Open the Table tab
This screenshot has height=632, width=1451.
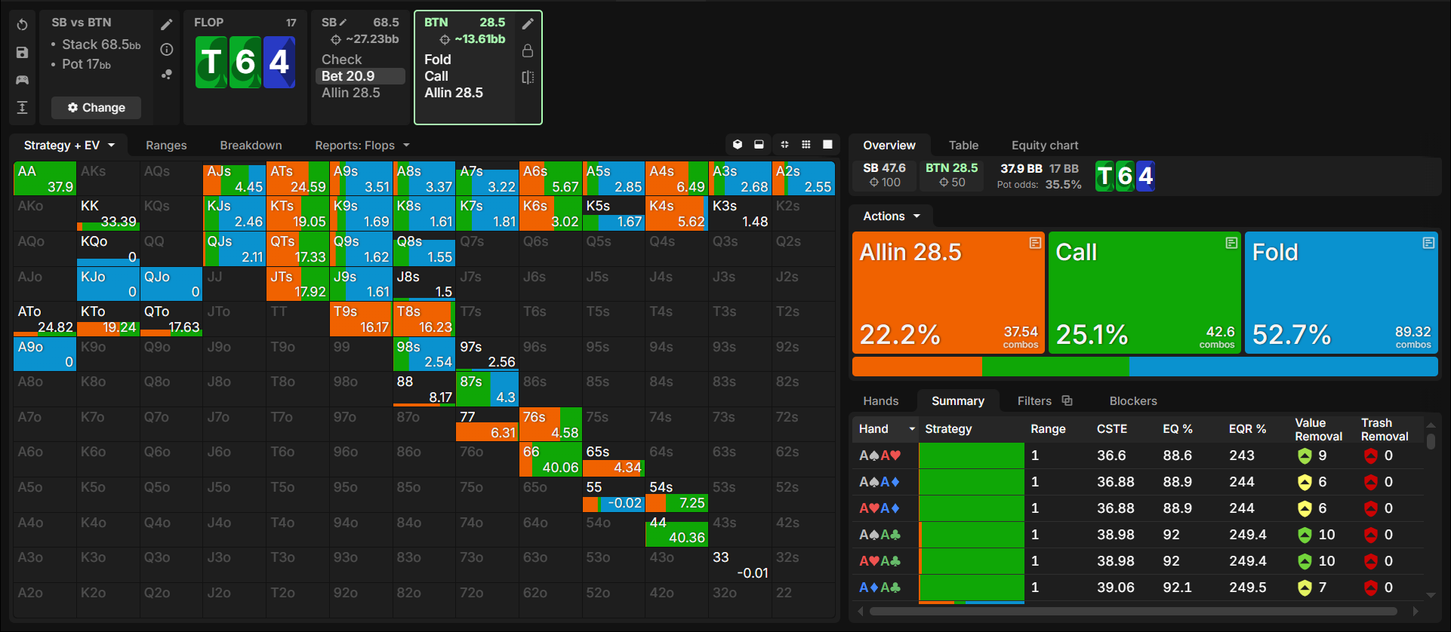(963, 145)
